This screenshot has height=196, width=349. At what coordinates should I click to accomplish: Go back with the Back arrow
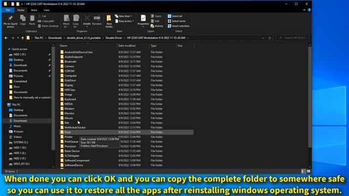pyautogui.click(x=6, y=38)
